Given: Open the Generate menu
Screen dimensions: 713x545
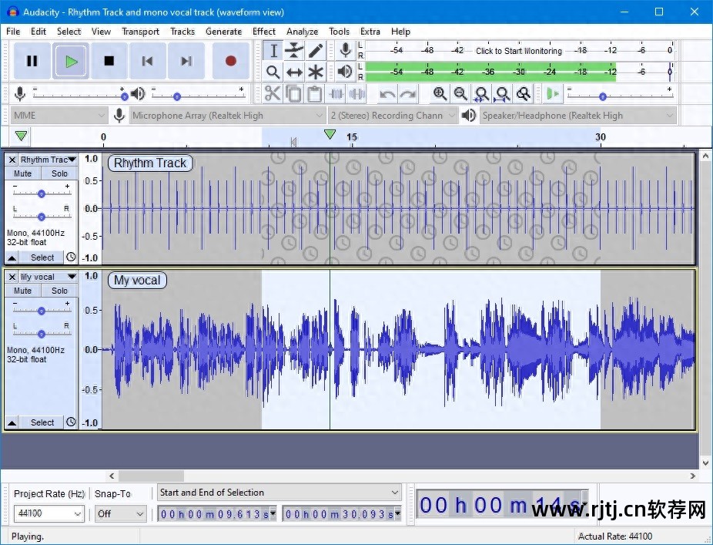Looking at the screenshot, I should pos(223,32).
